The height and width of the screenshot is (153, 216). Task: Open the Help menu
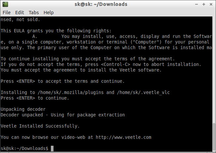(x=49, y=13)
